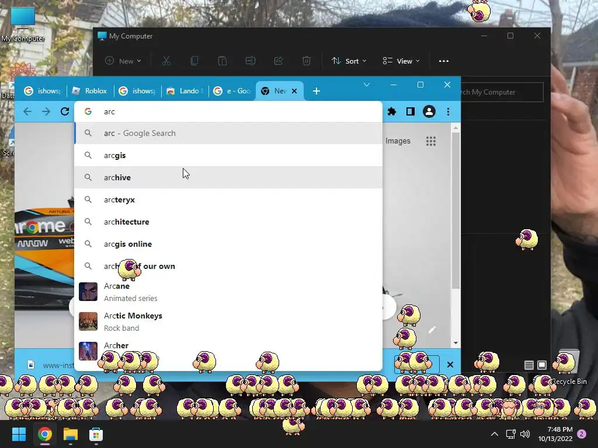Select the archive suggestion

pyautogui.click(x=228, y=177)
